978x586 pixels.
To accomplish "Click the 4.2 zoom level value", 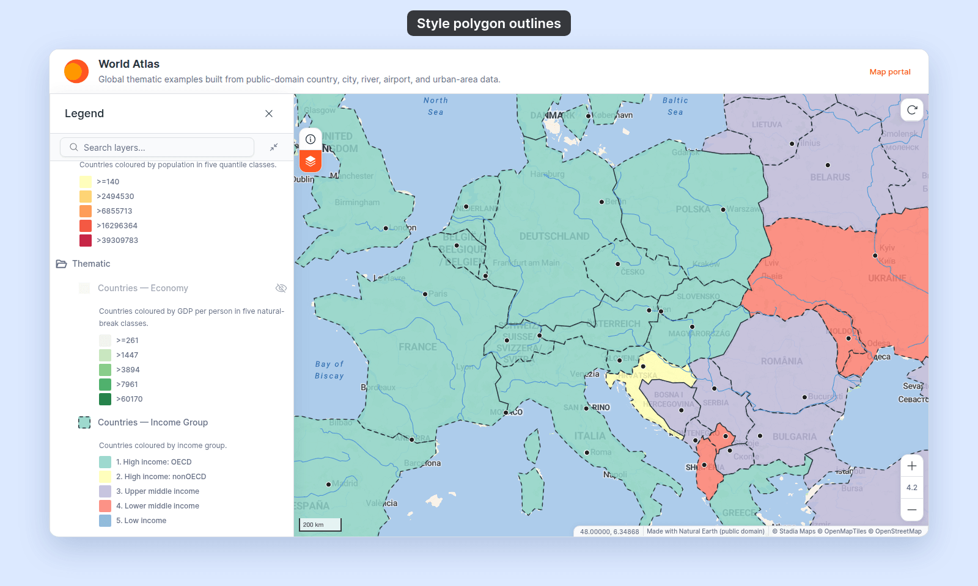I will (912, 488).
